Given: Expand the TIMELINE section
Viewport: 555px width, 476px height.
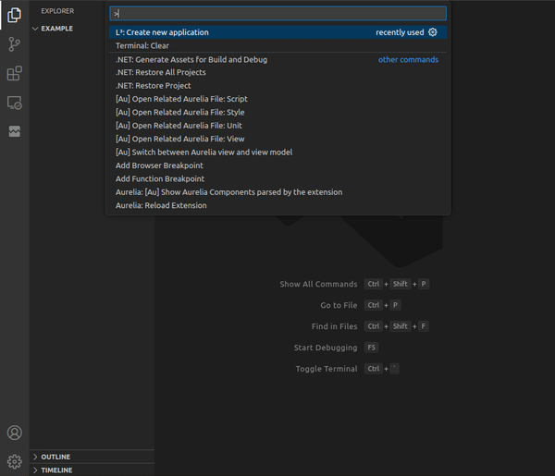Looking at the screenshot, I should (92, 470).
